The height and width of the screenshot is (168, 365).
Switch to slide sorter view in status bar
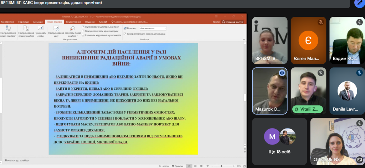pyautogui.click(x=195, y=166)
